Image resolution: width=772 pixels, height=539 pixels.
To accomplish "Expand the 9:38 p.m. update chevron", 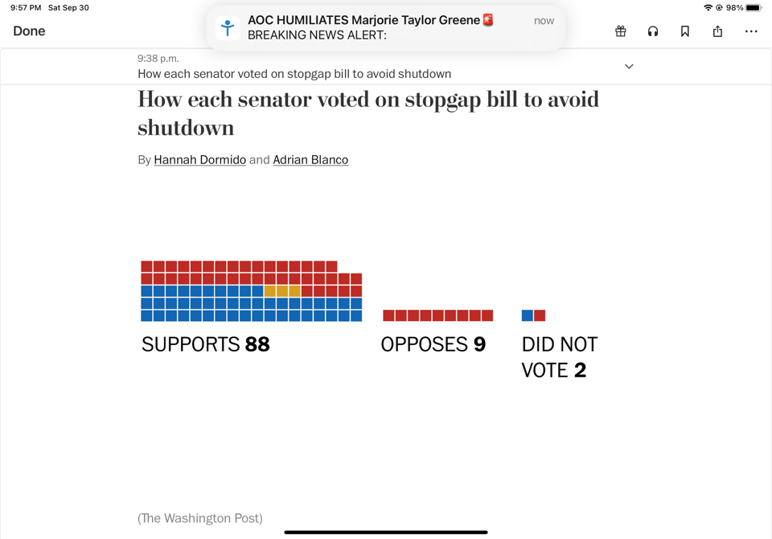I will (x=629, y=67).
